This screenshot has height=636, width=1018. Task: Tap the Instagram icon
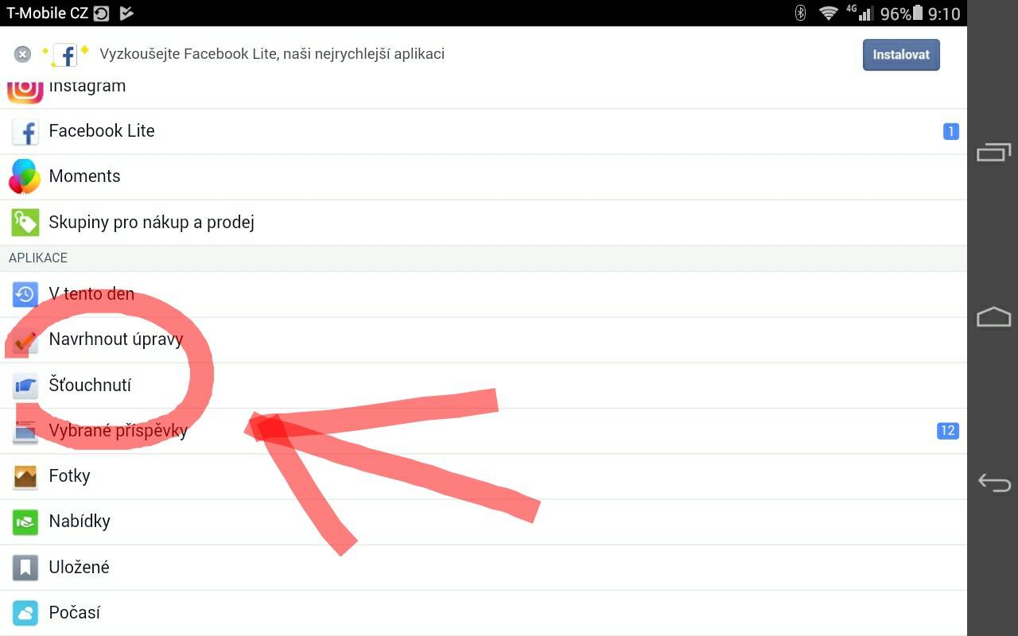click(25, 91)
